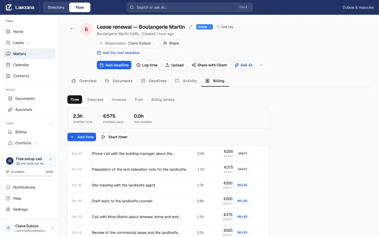This screenshot has width=379, height=237.
Task: Edit matter title with pencil icon
Action: pos(190,27)
